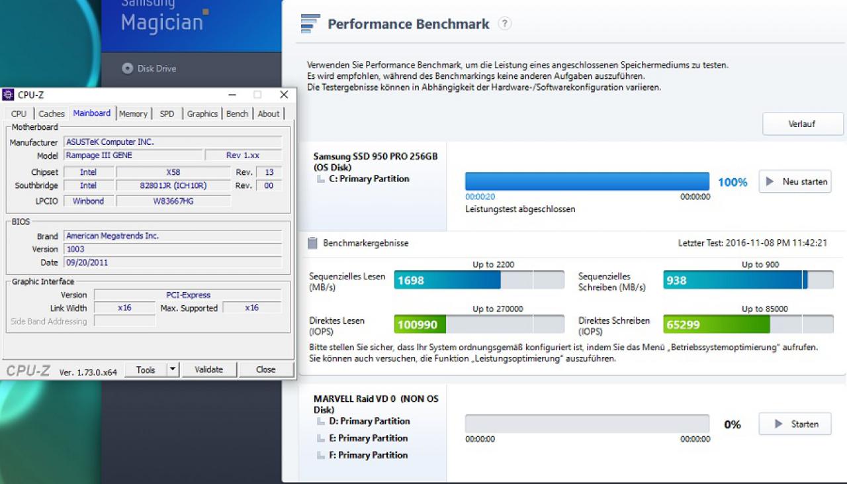Click the CPU-Z version 1.73.0.x64 text
847x484 pixels.
[88, 372]
